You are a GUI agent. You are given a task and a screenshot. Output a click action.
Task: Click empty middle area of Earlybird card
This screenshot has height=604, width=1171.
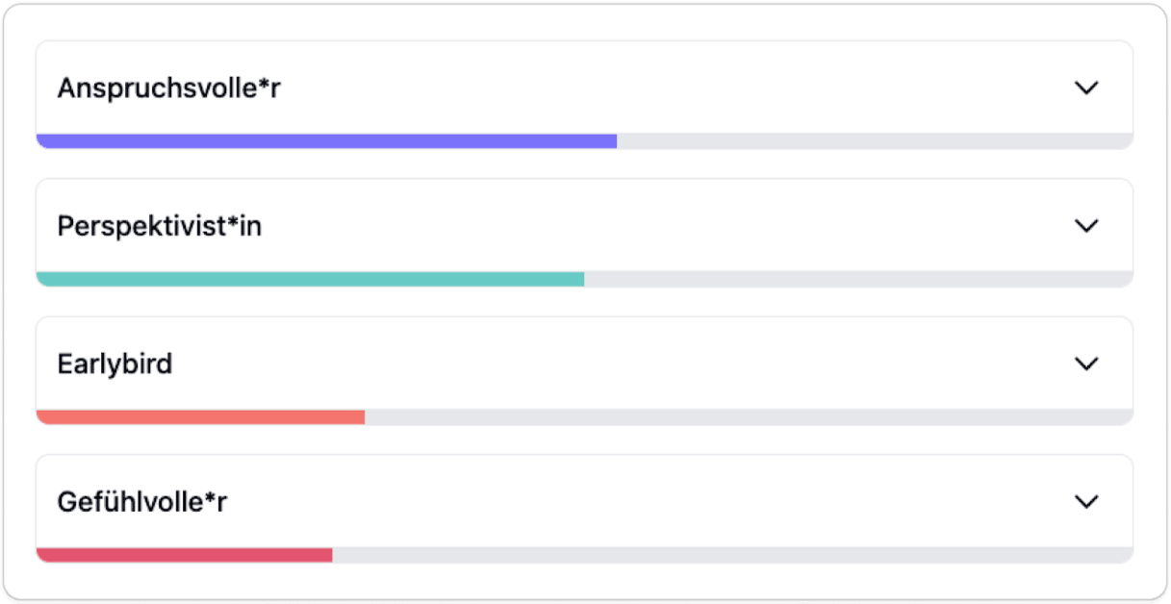pyautogui.click(x=625, y=365)
